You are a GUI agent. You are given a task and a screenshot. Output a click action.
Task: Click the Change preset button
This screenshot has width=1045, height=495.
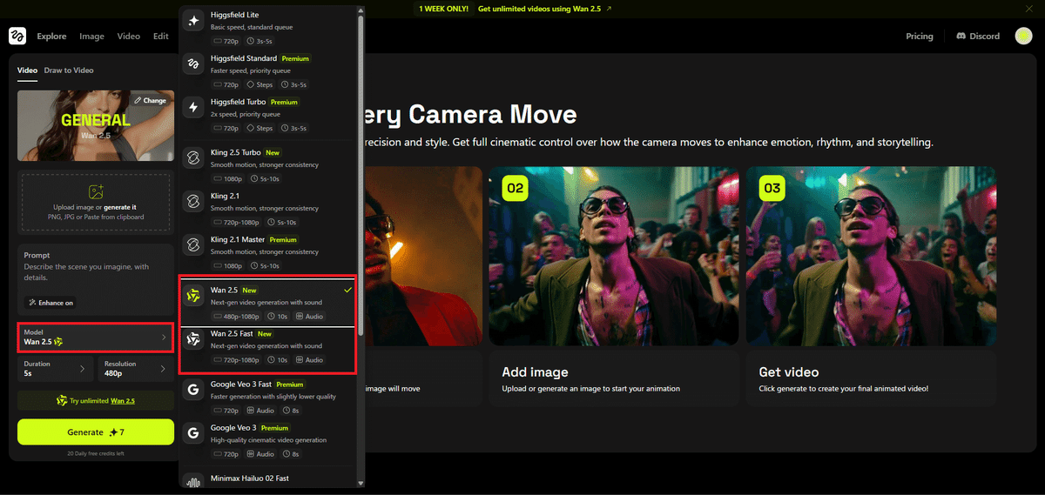point(151,101)
